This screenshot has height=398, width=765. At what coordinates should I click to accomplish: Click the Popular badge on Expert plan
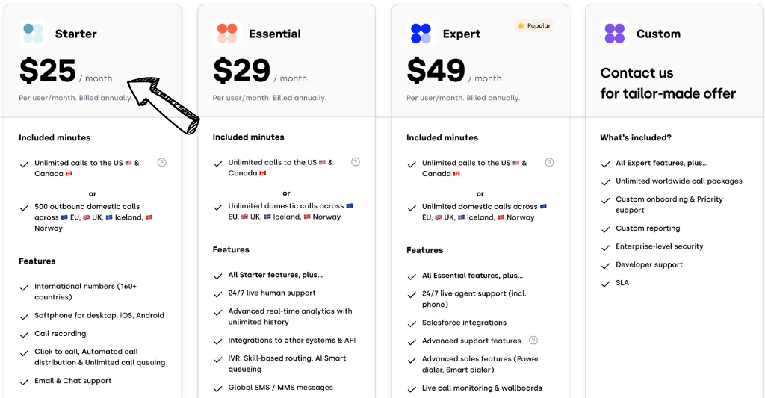point(533,26)
